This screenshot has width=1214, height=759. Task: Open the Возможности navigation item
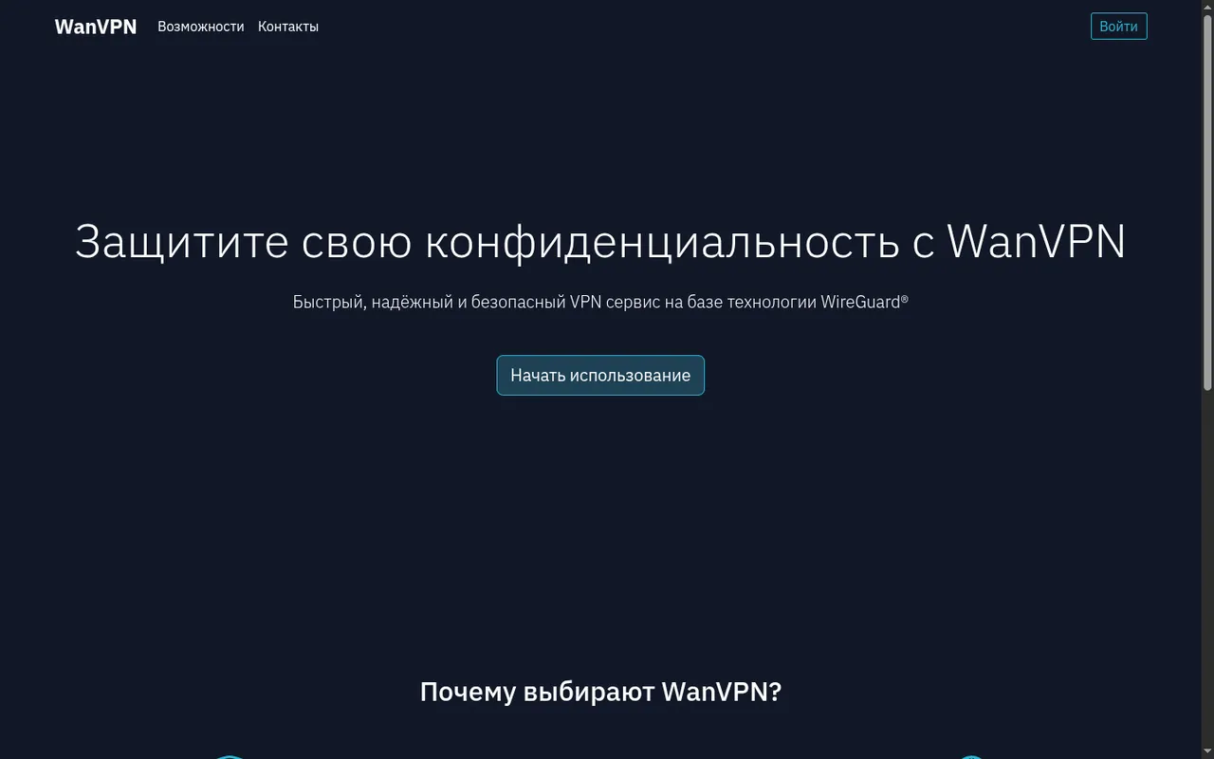click(x=201, y=27)
